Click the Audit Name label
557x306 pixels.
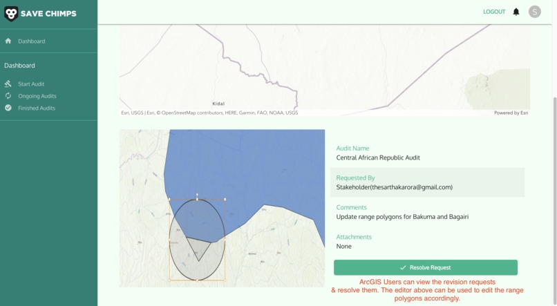pyautogui.click(x=352, y=149)
